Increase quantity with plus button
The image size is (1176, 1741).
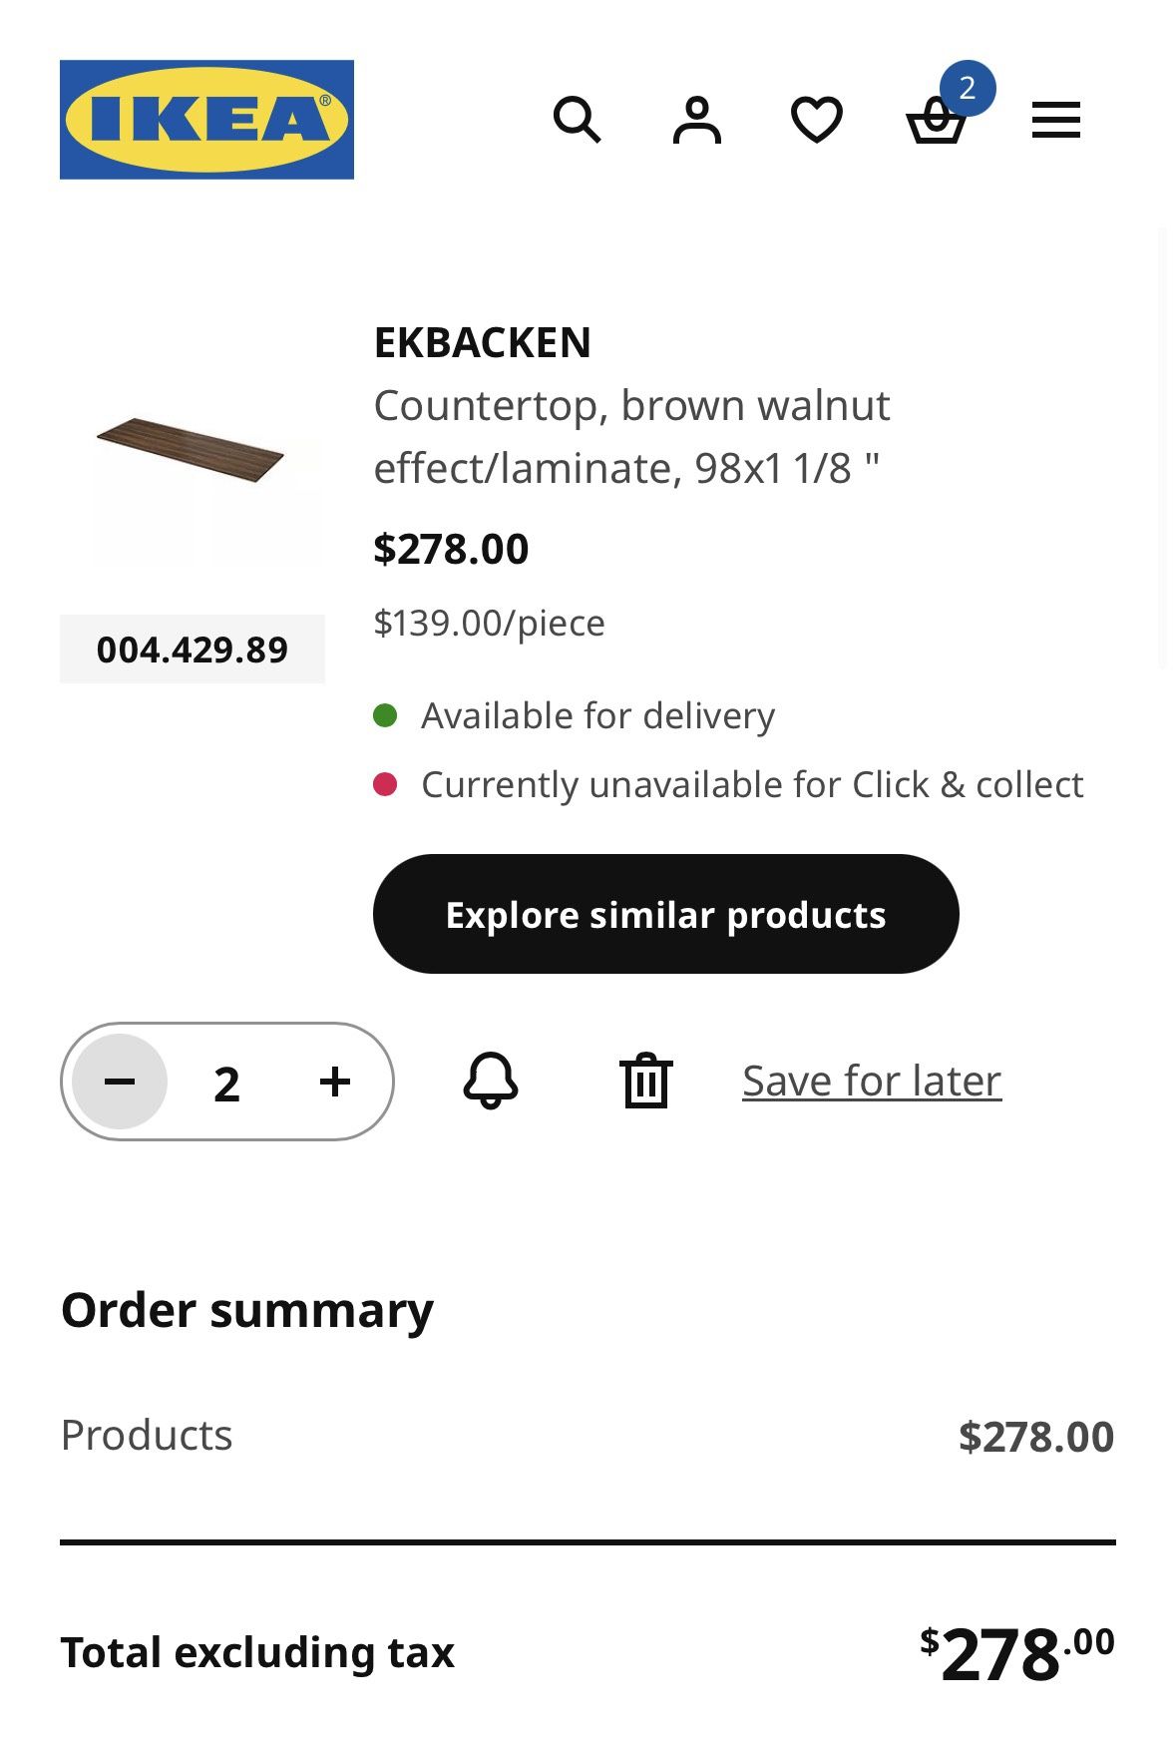pyautogui.click(x=335, y=1082)
